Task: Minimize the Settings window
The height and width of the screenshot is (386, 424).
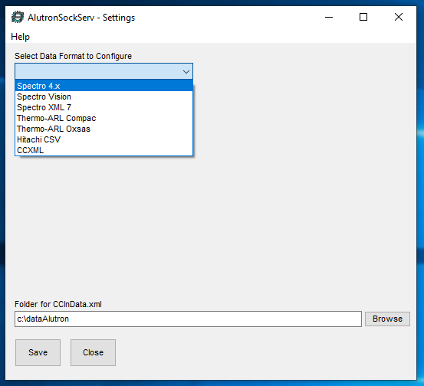Action: (329, 18)
